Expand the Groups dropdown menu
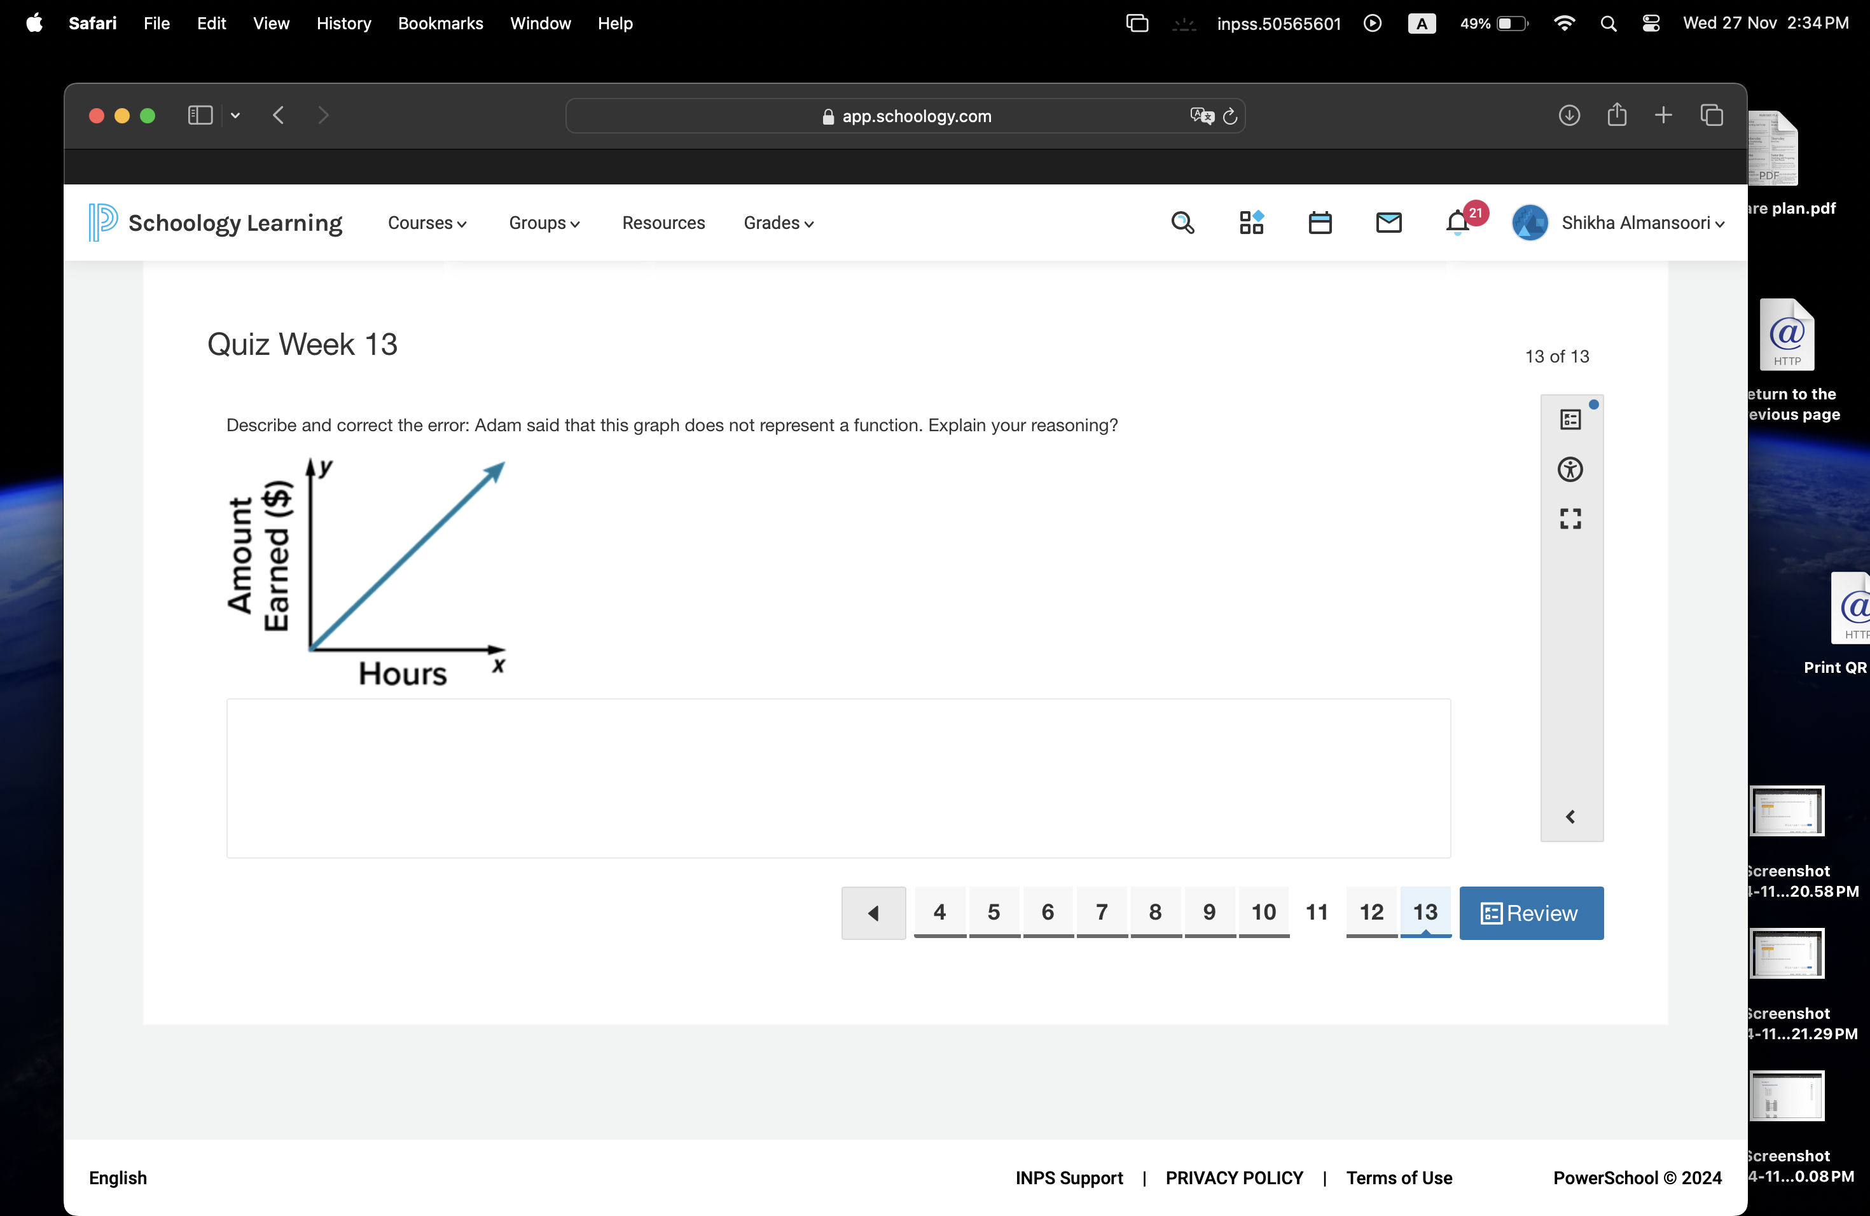This screenshot has height=1216, width=1870. 541,222
